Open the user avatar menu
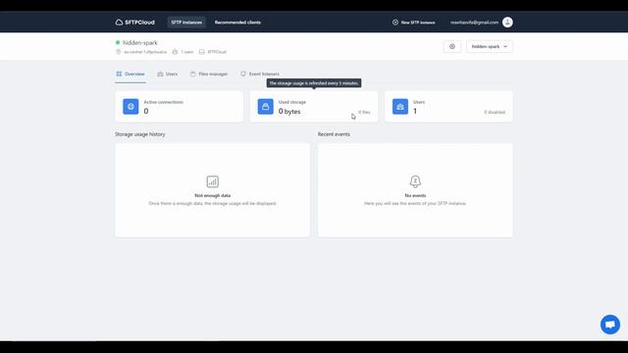 (507, 23)
